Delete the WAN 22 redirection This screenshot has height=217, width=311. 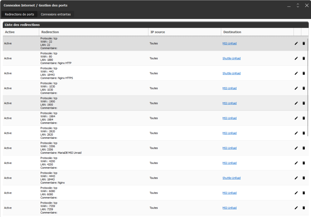tap(304, 43)
